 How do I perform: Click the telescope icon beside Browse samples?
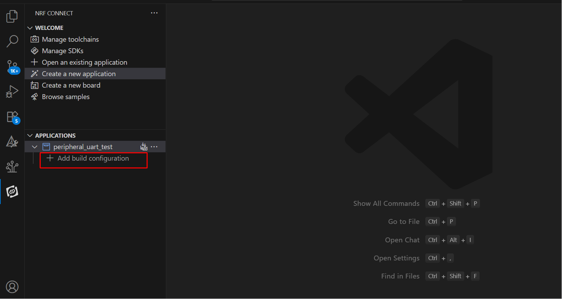[34, 97]
